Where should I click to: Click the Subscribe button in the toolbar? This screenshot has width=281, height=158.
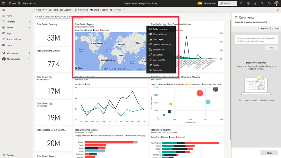[66, 10]
